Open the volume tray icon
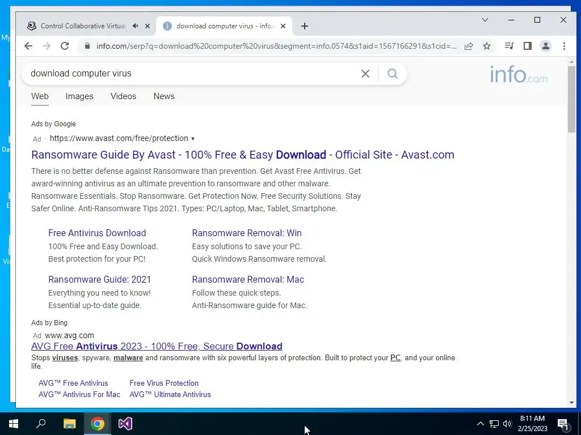The width and height of the screenshot is (581, 435). (x=507, y=424)
